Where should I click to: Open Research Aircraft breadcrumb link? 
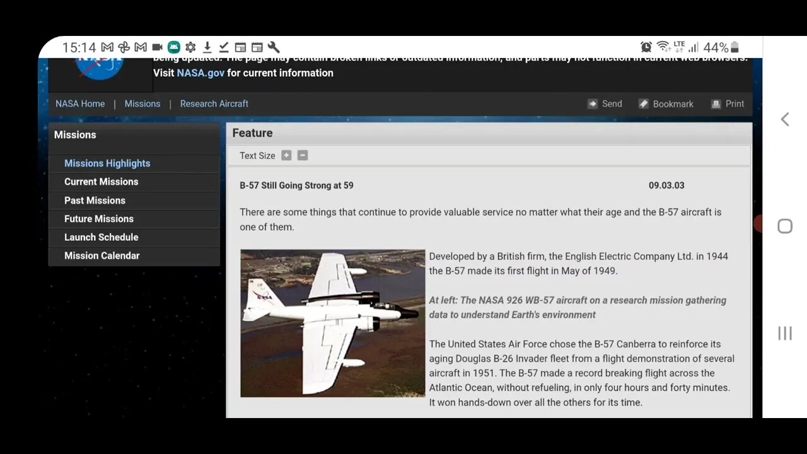pos(214,104)
